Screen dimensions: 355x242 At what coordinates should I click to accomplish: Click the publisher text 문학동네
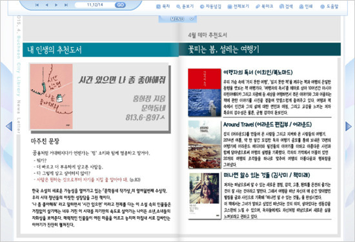click(153, 108)
